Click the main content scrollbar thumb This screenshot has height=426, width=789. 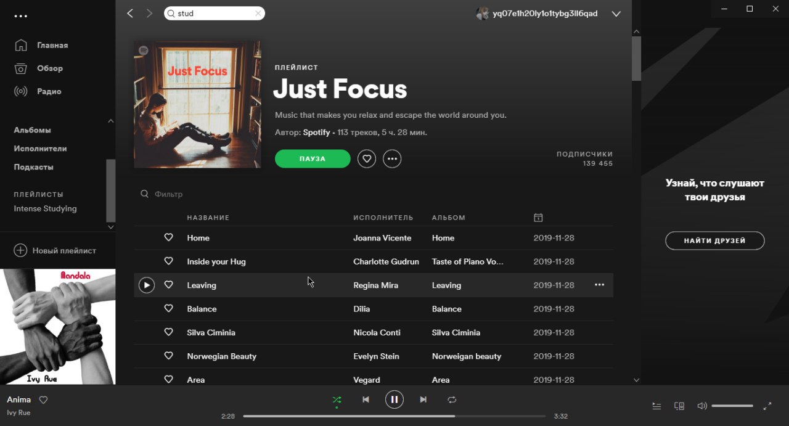point(636,59)
